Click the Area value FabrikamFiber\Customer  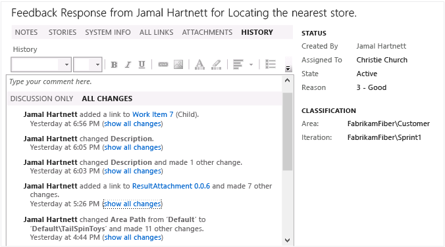pyautogui.click(x=388, y=123)
